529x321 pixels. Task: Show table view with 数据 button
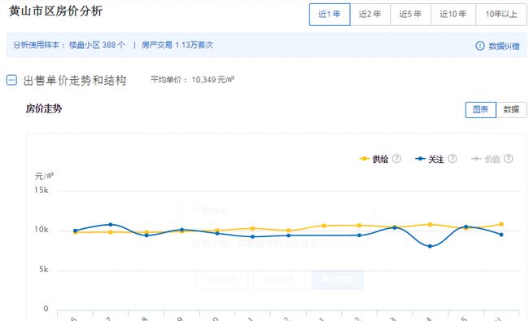point(511,109)
